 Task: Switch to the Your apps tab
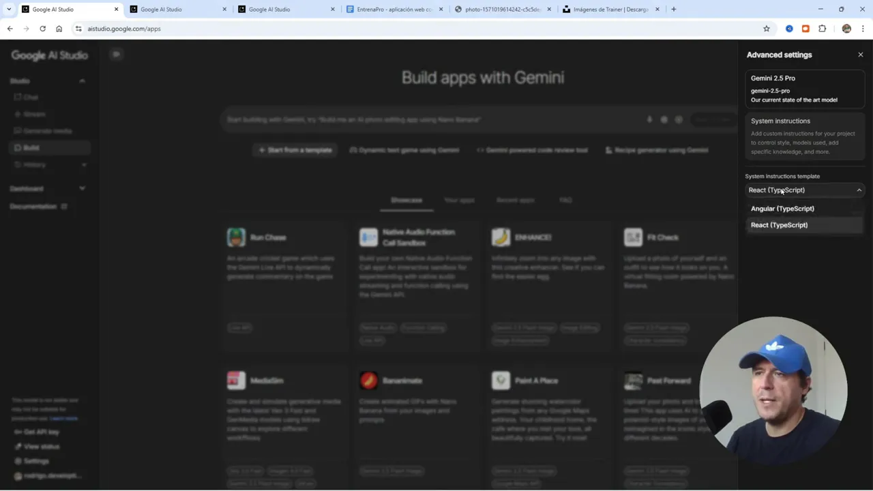pos(459,200)
